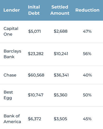Click the 45% reduction value
103x129 pixels.
pyautogui.click(x=87, y=119)
